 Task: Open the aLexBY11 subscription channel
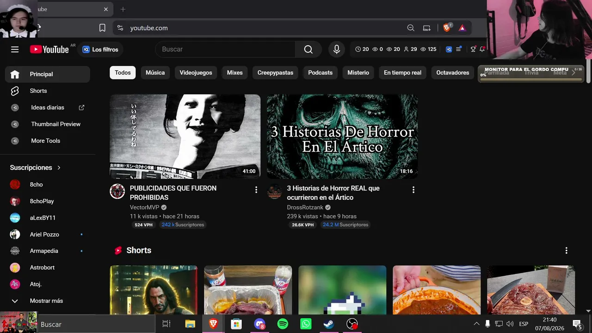click(x=48, y=218)
